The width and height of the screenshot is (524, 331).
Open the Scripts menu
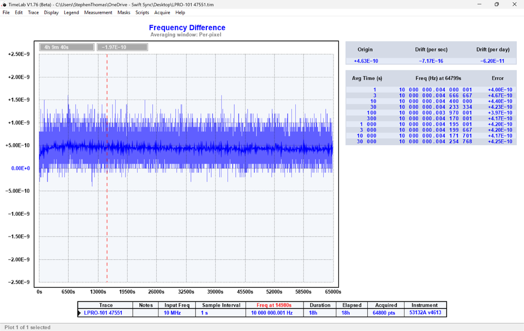click(x=142, y=13)
